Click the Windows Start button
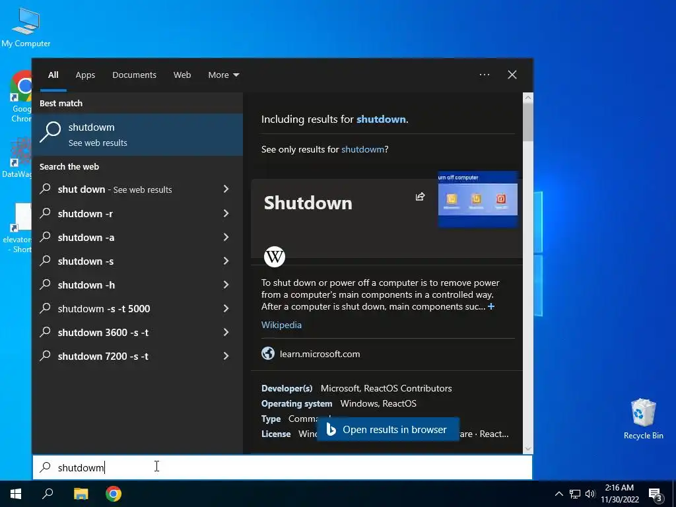The width and height of the screenshot is (676, 507). point(16,494)
